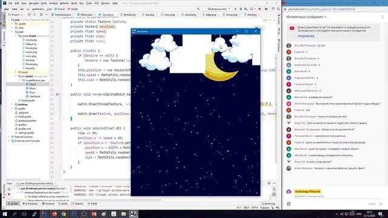The width and height of the screenshot is (388, 218).
Task: Open DesktopLauncher run configuration dropdown
Action: (217, 9)
